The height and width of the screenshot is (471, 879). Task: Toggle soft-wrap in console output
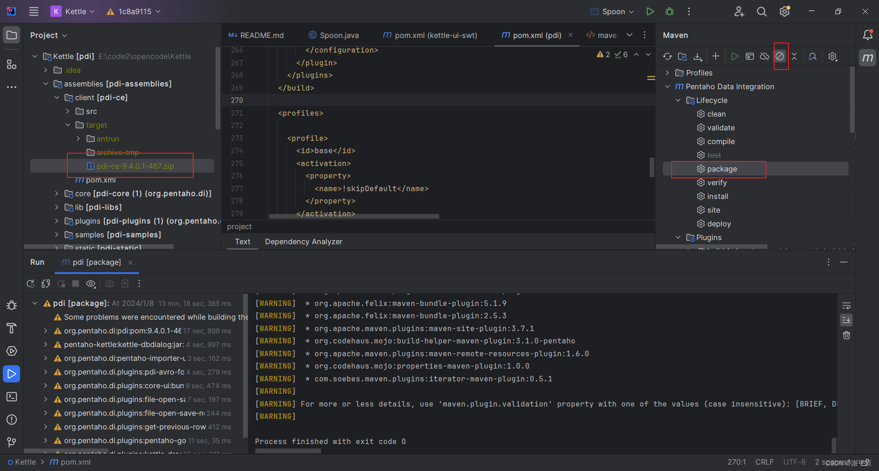[x=846, y=305]
